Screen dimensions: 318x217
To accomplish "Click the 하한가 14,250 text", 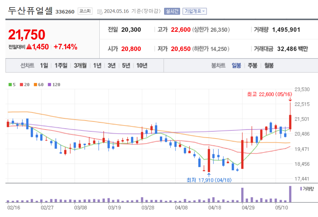I will [x=211, y=49].
